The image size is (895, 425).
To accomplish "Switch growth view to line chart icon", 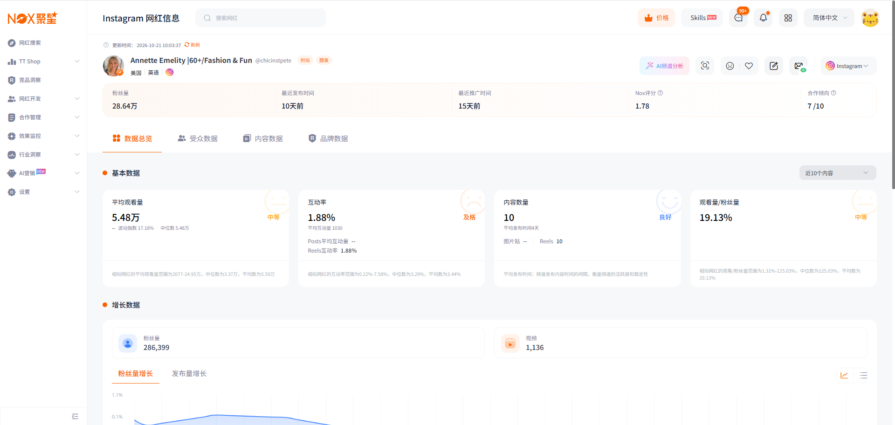I will point(844,375).
